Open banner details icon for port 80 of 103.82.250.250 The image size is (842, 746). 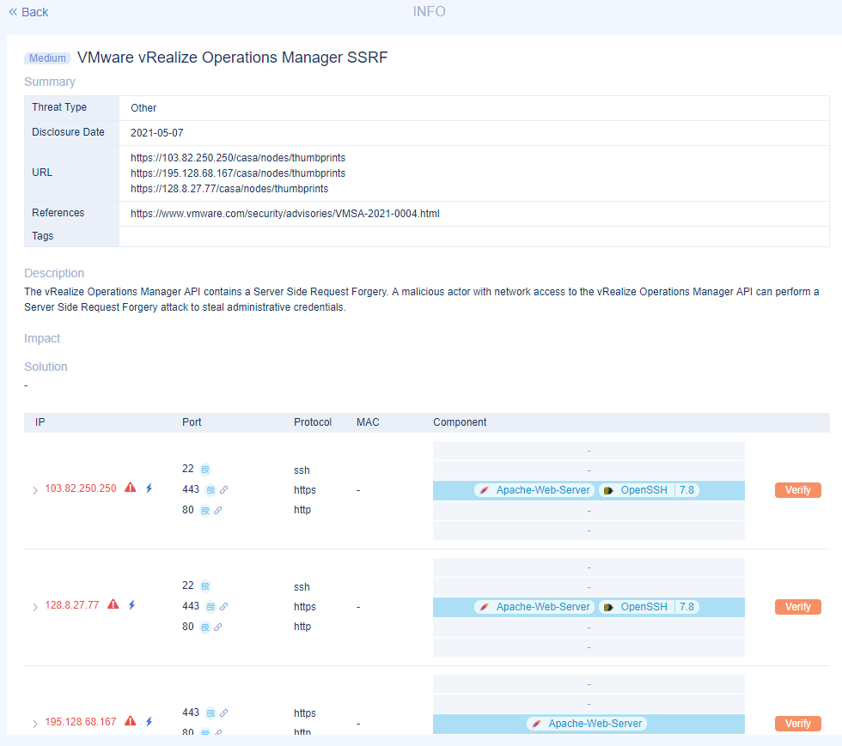click(x=205, y=511)
